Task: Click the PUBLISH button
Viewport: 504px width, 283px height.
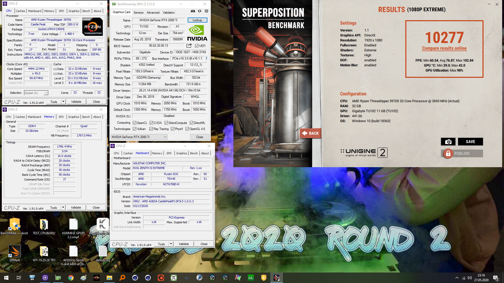Action: point(462,153)
